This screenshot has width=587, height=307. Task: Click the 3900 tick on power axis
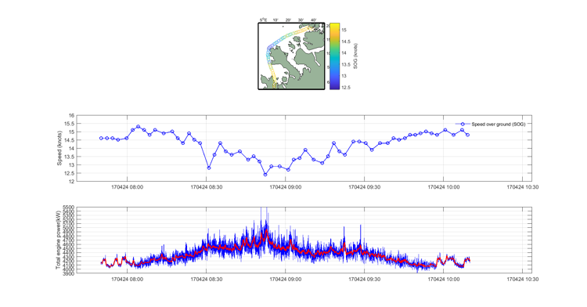(69, 273)
